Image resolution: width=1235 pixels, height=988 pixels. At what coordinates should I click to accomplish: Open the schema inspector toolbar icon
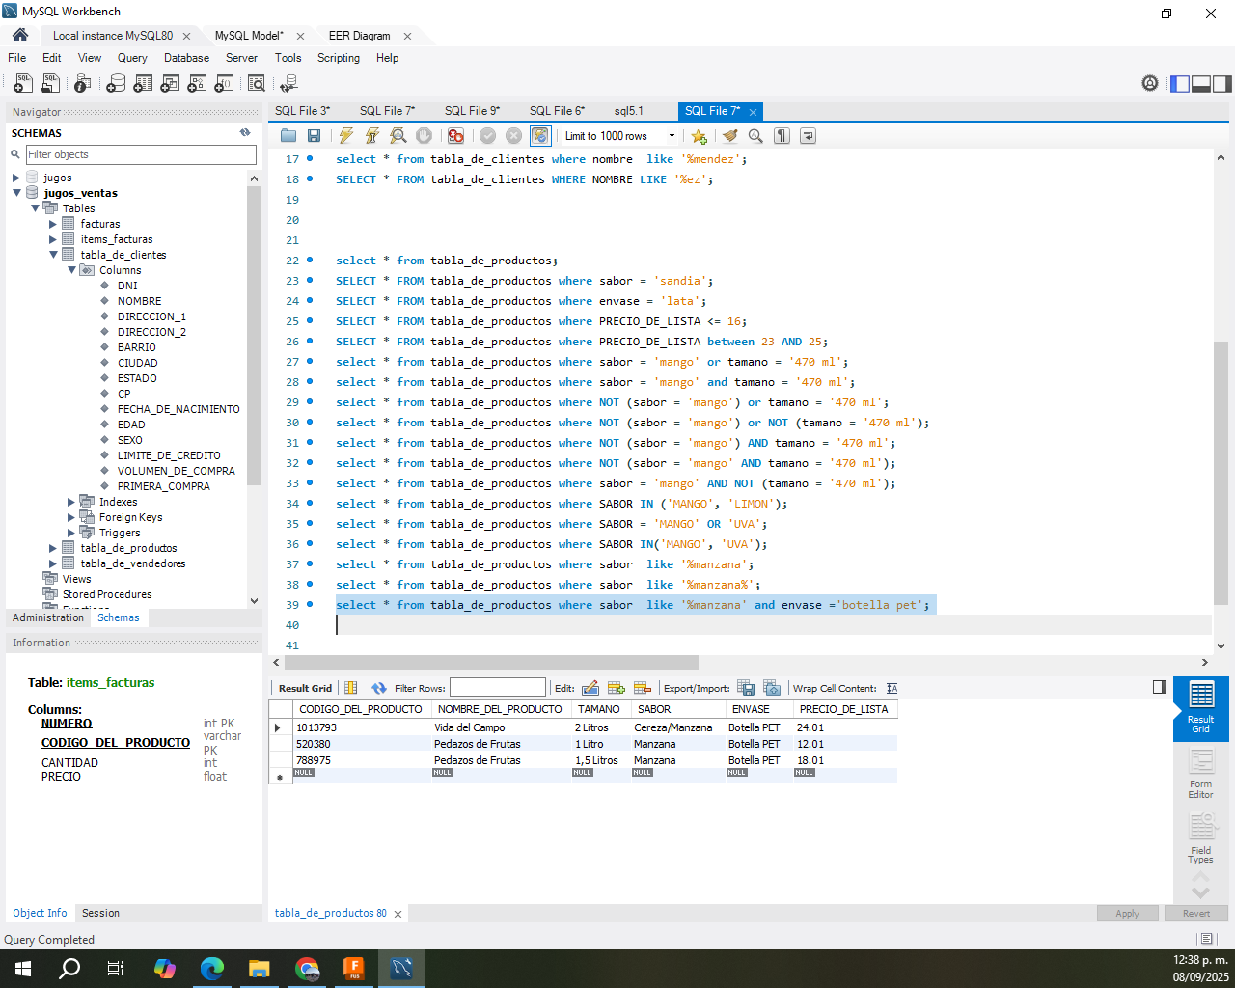(83, 84)
